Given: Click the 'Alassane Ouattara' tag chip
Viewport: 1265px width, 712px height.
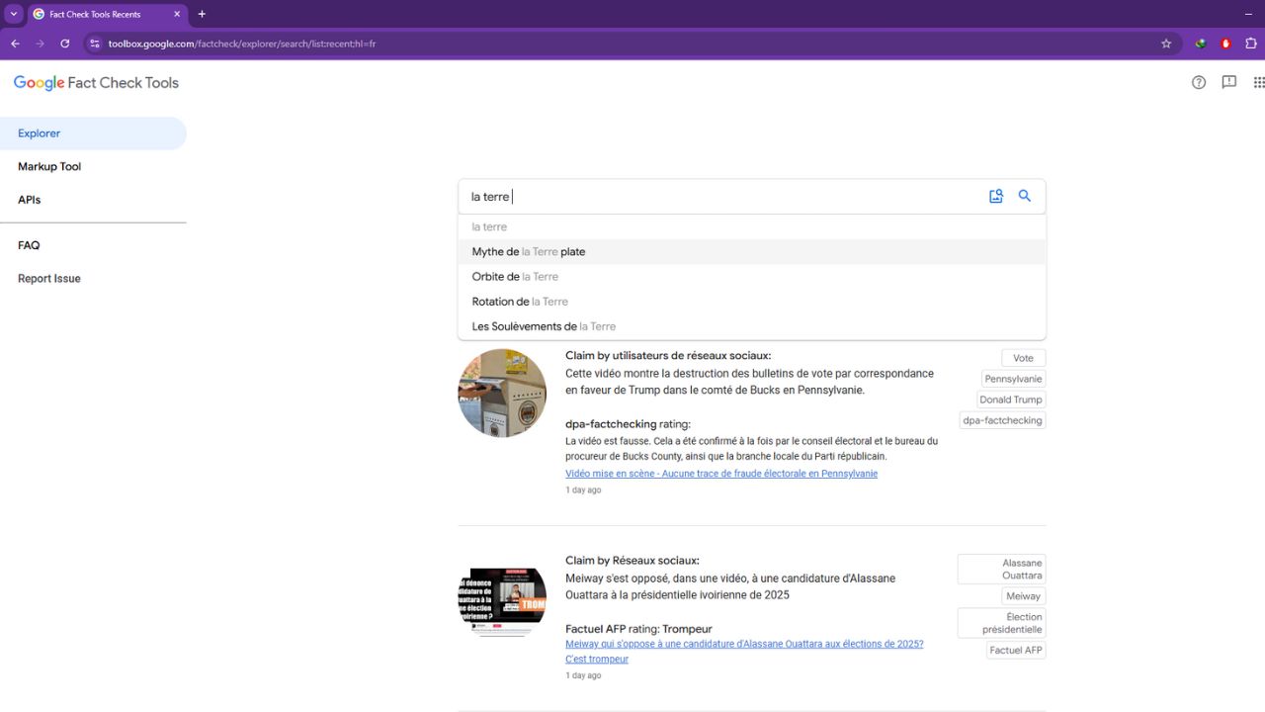Looking at the screenshot, I should click(1001, 570).
